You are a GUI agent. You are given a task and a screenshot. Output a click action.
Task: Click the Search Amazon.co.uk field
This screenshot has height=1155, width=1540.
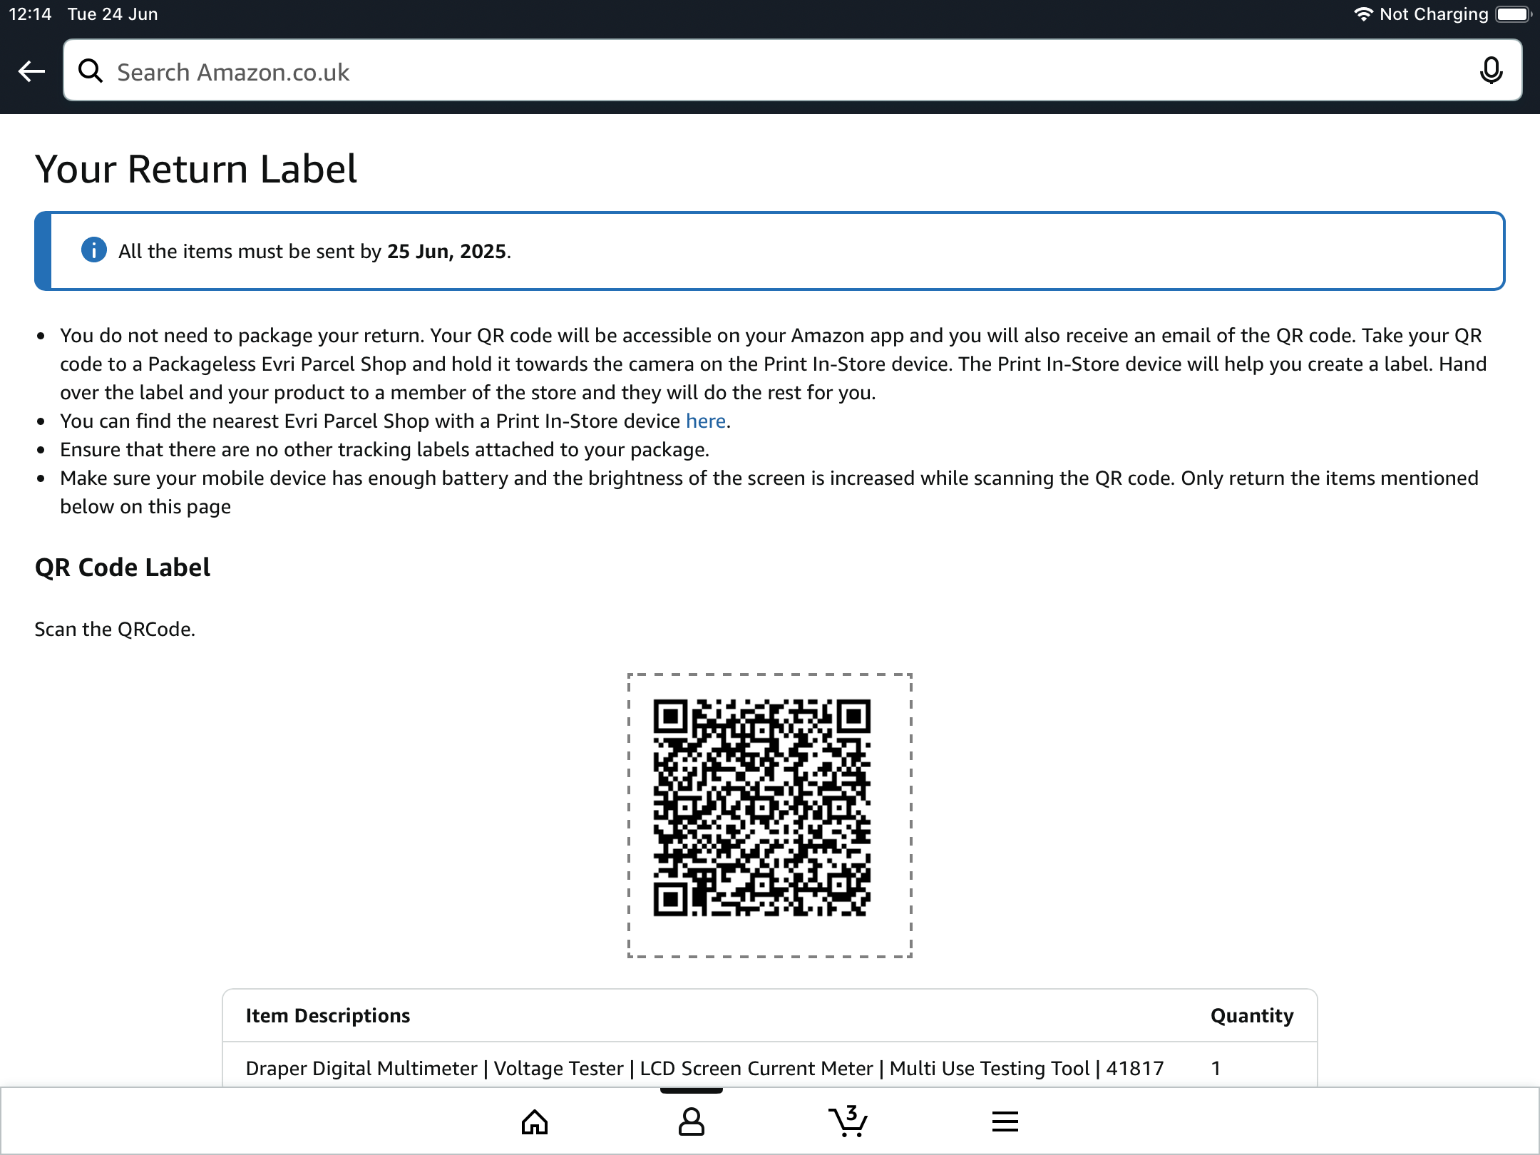792,71
